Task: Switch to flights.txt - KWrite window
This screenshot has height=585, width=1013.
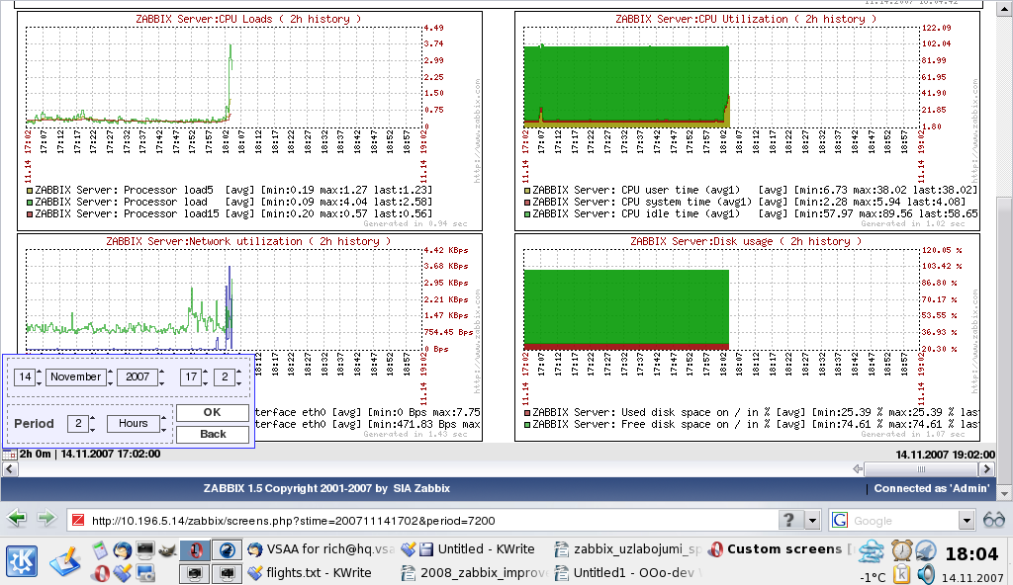Action: pos(310,573)
